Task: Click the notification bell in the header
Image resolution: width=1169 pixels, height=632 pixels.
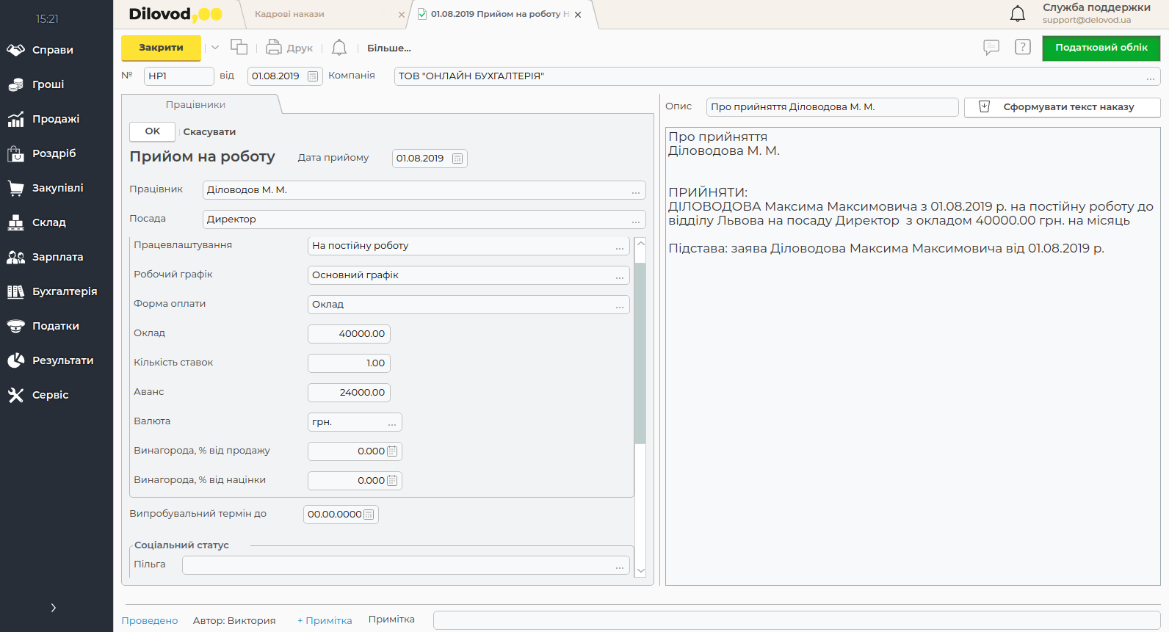Action: tap(1017, 13)
